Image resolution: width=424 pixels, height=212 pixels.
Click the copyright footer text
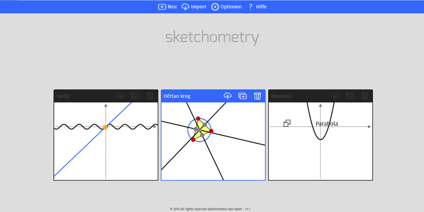pos(212,209)
